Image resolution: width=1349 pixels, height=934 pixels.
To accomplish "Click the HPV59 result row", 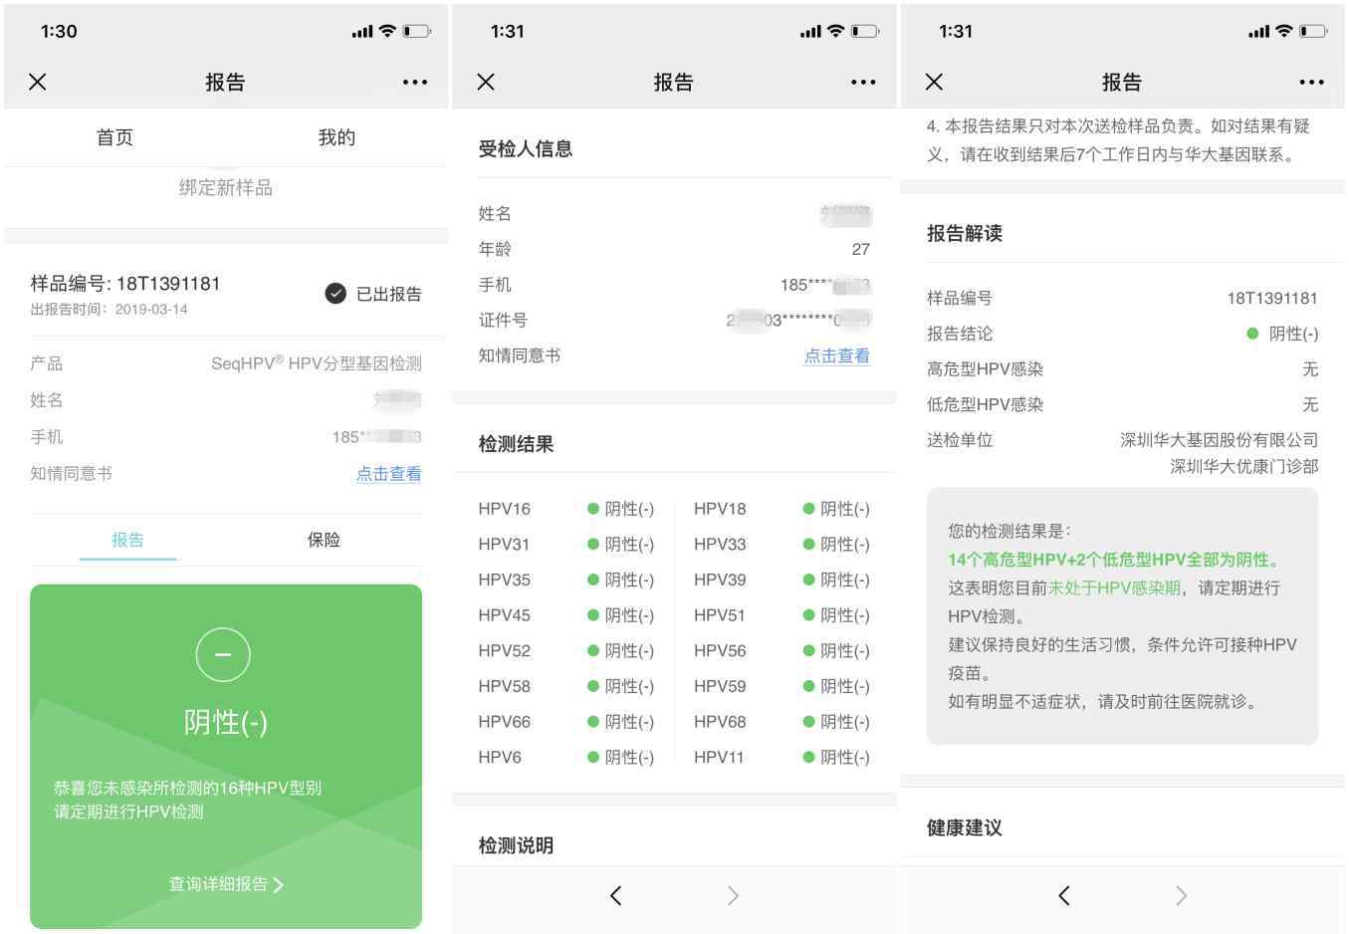I will tap(782, 686).
